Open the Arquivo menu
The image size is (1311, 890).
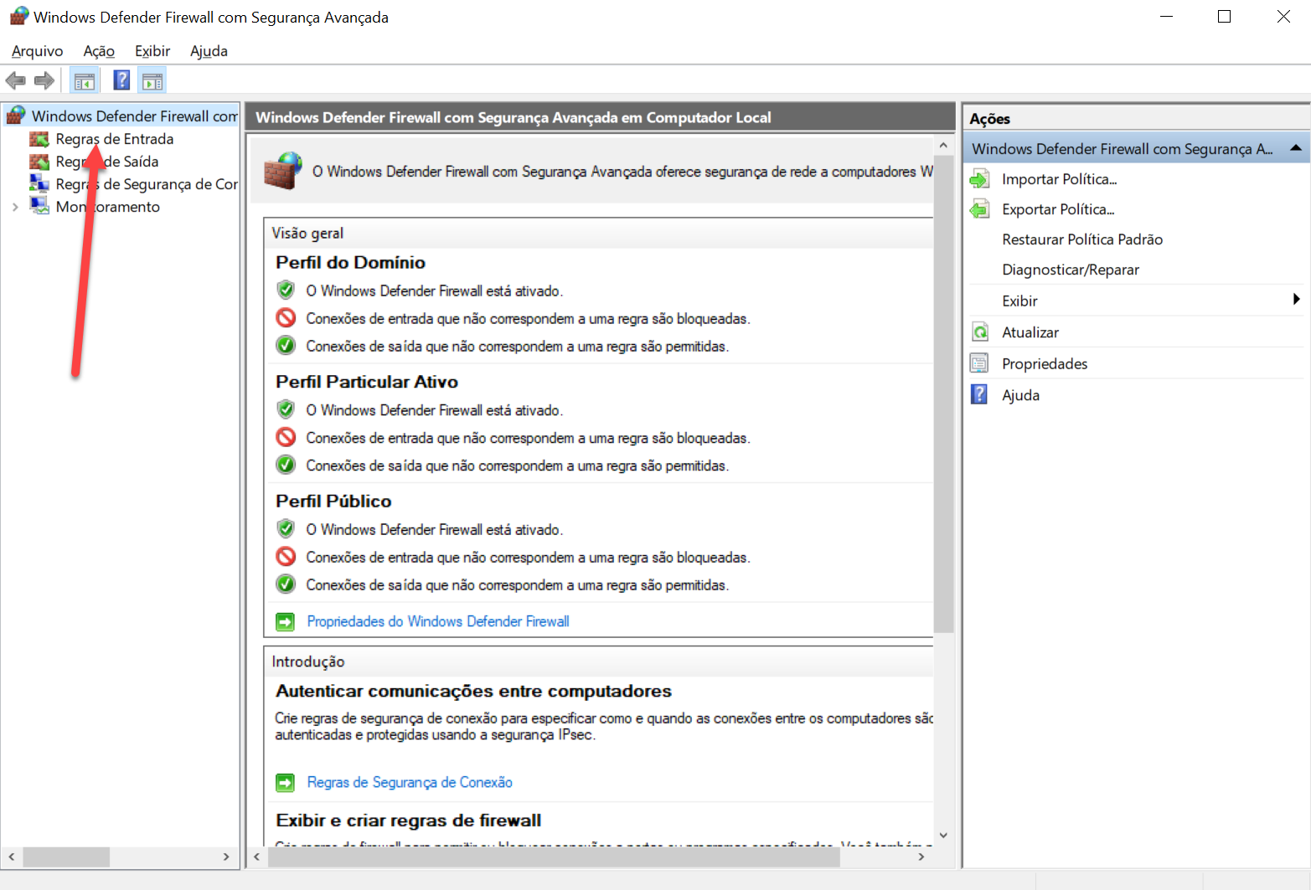[37, 51]
